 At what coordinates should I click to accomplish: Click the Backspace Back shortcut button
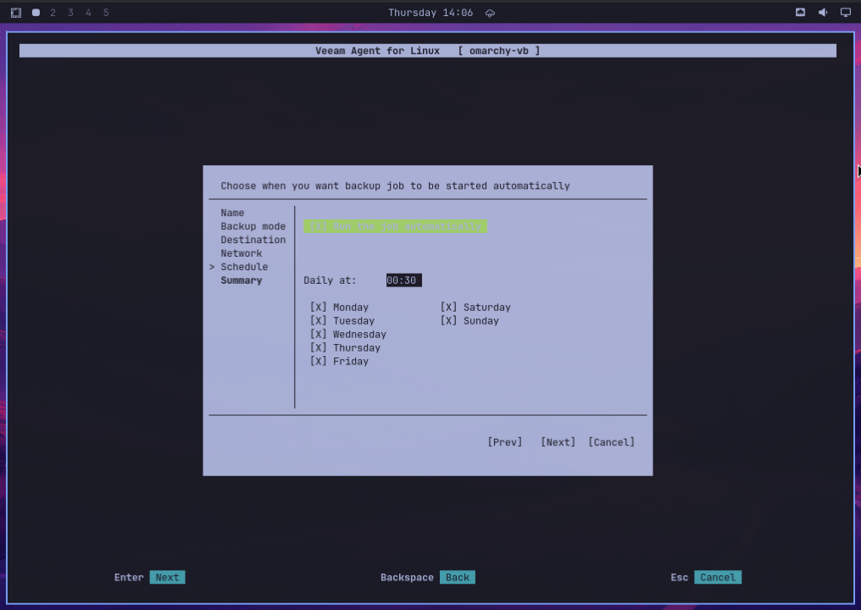pyautogui.click(x=458, y=577)
